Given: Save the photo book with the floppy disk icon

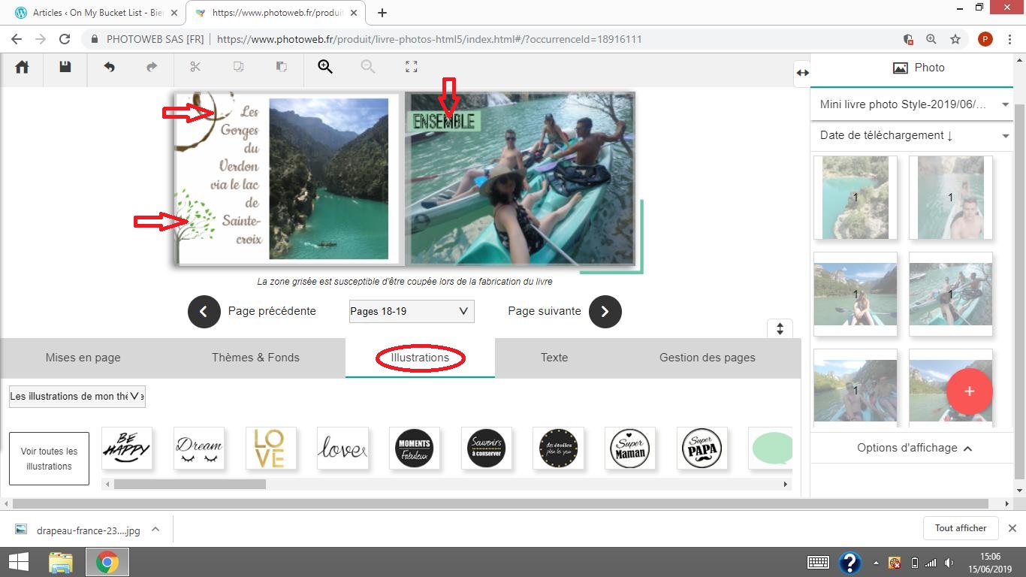Looking at the screenshot, I should coord(65,67).
